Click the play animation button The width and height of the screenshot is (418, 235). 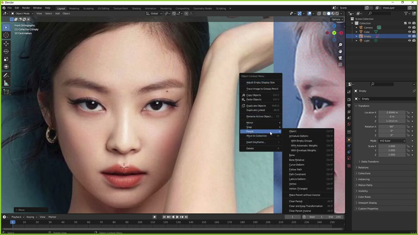177,217
